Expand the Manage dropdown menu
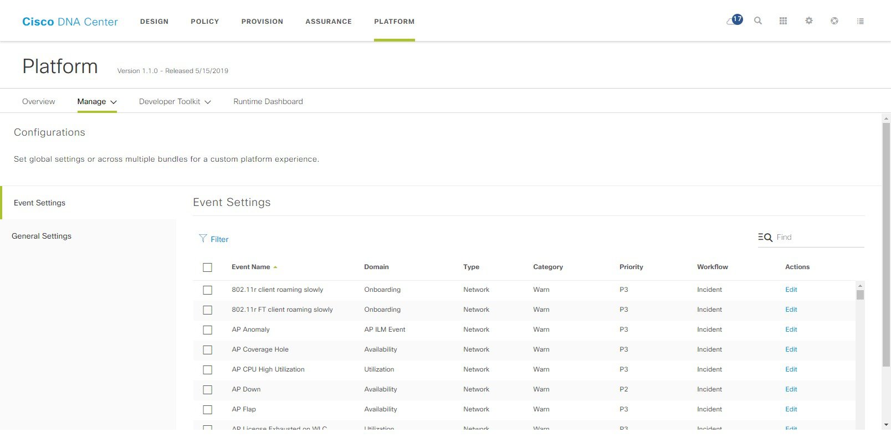The image size is (891, 438). (97, 102)
